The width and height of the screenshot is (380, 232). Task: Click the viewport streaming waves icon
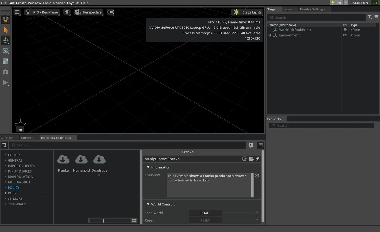111,12
